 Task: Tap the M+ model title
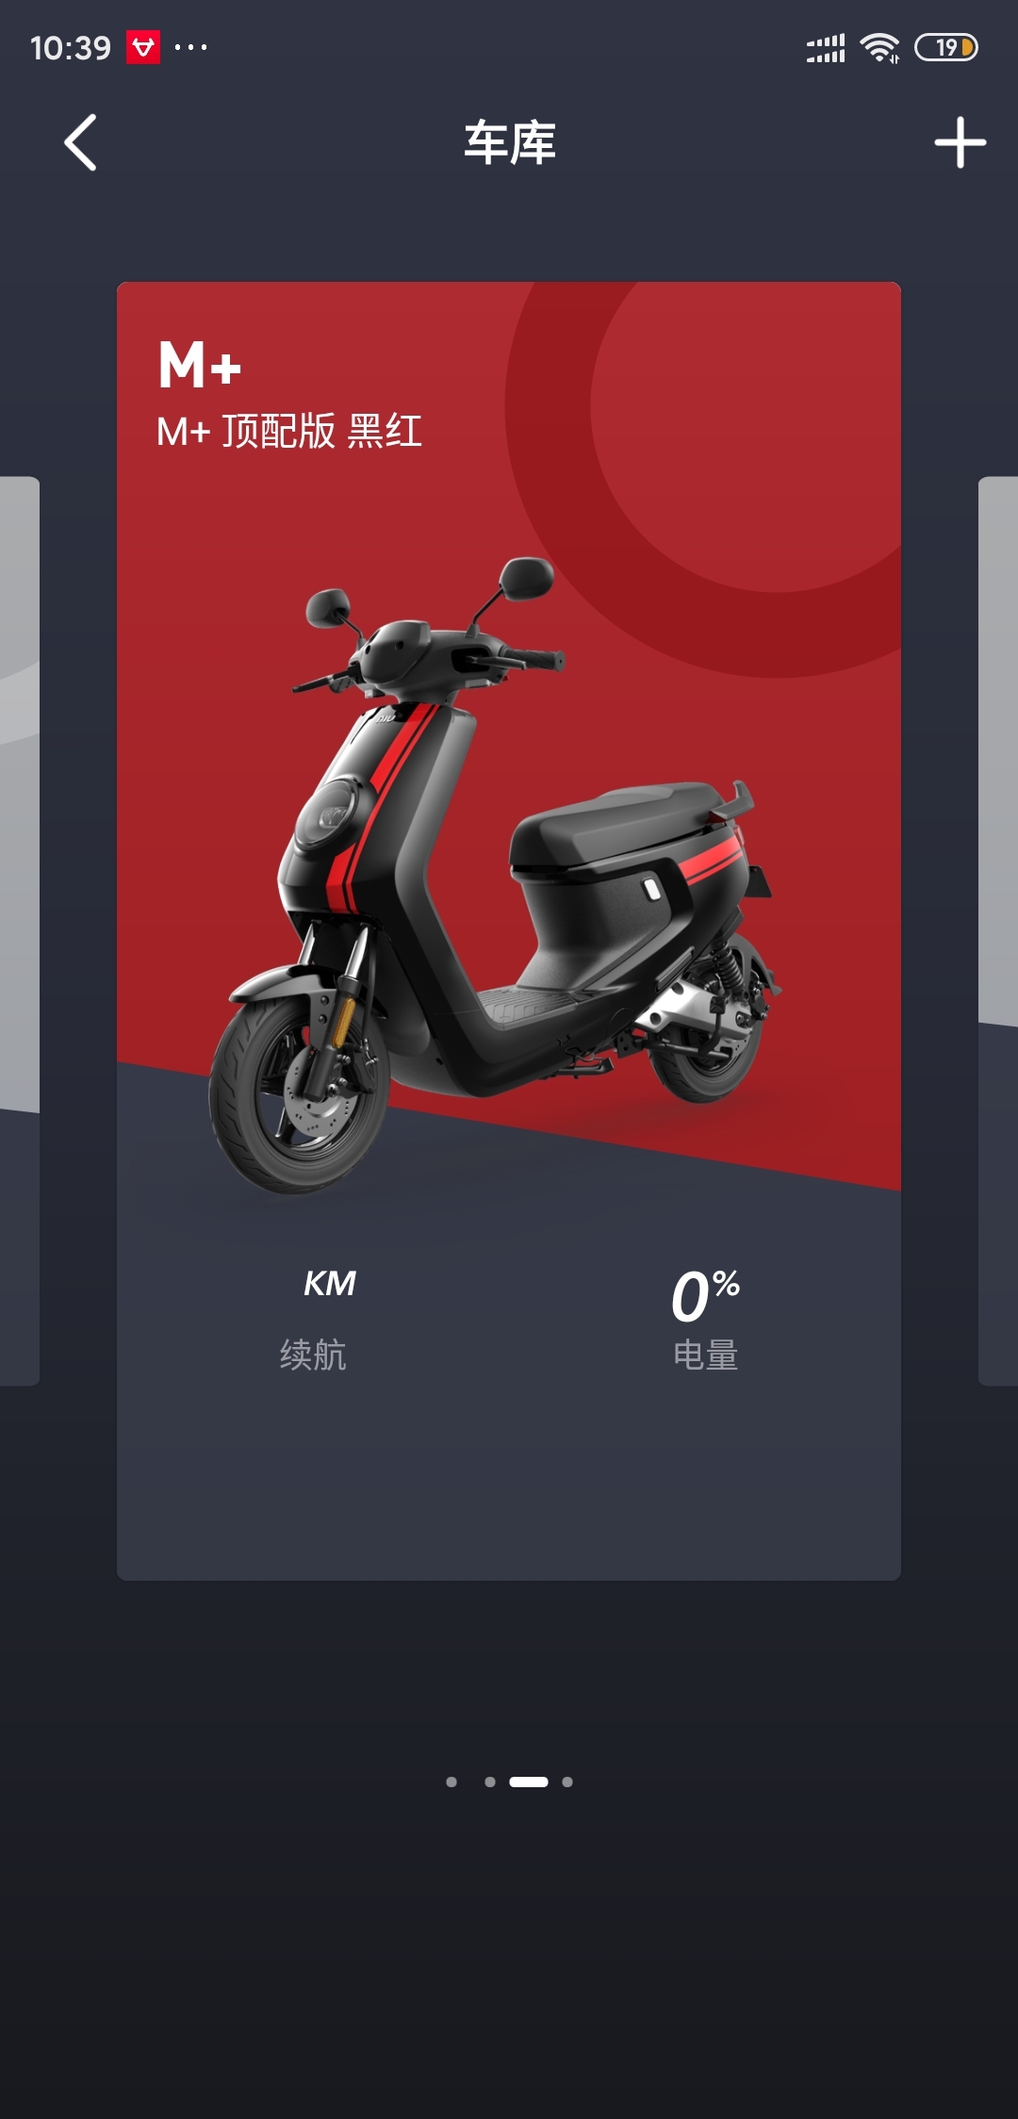(200, 365)
